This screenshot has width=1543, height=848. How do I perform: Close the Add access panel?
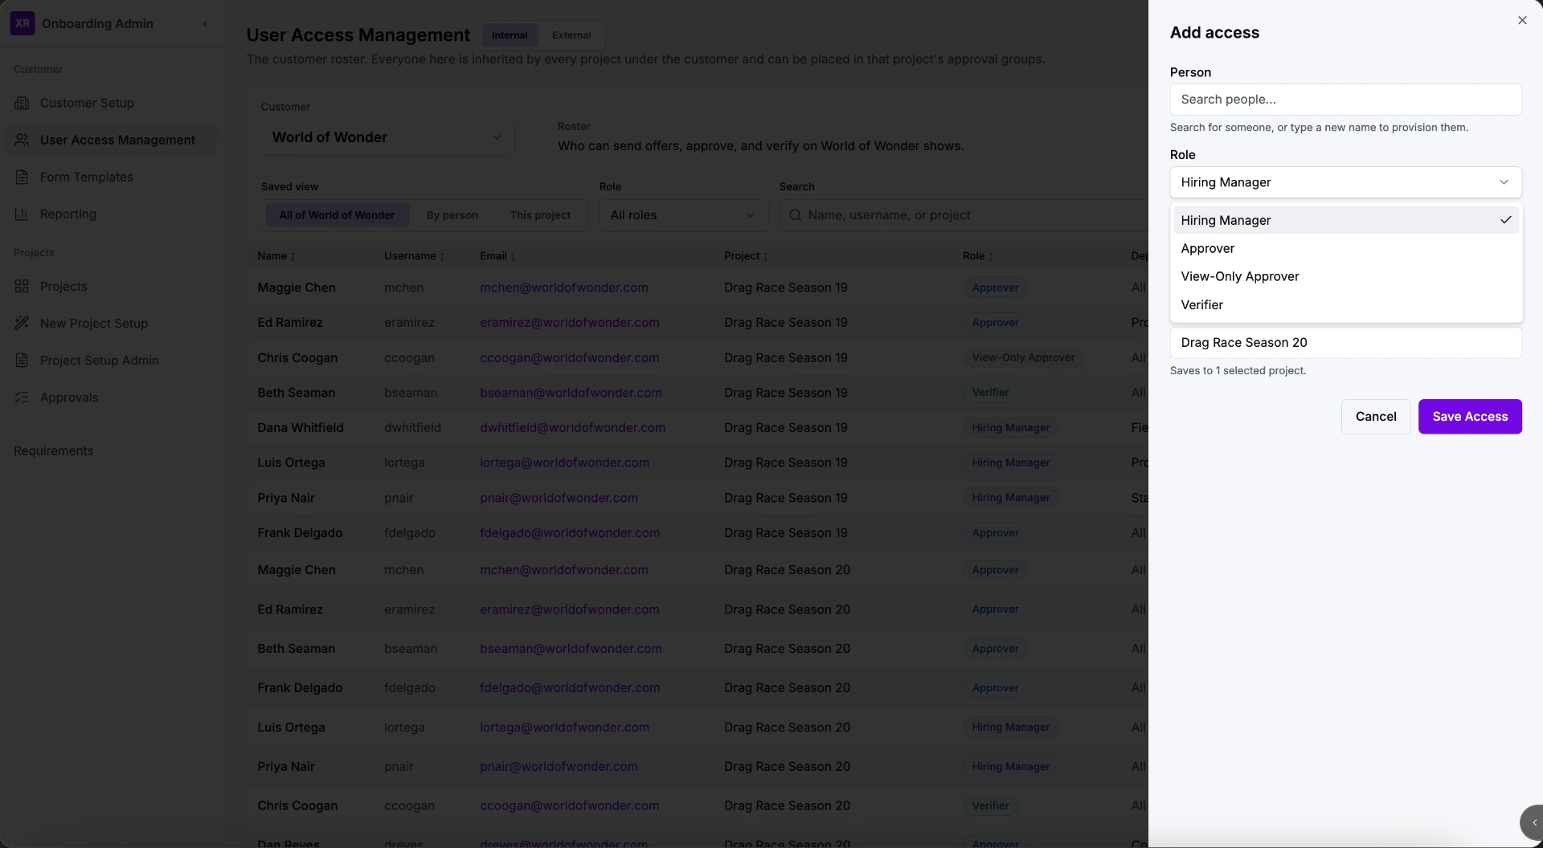1521,21
